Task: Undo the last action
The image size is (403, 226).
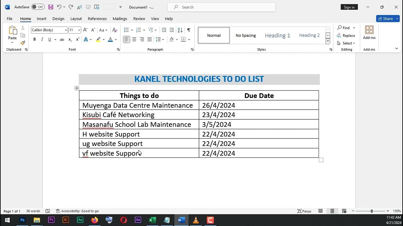Action: pos(59,7)
